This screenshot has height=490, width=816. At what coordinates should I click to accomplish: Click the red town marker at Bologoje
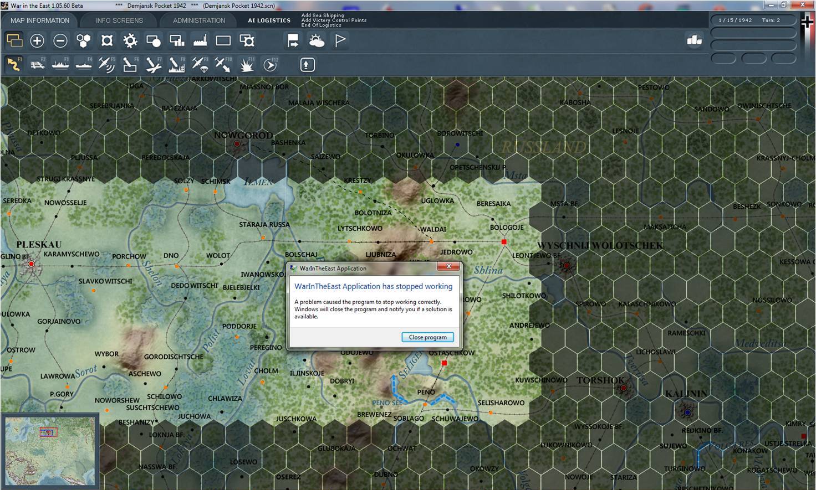click(x=504, y=242)
